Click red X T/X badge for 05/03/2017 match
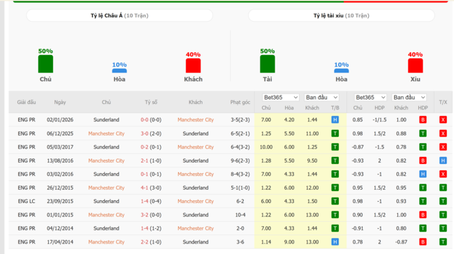454x254 pixels. 443,147
